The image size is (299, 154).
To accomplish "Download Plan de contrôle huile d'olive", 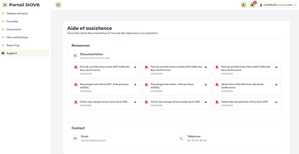I will [x=276, y=67].
